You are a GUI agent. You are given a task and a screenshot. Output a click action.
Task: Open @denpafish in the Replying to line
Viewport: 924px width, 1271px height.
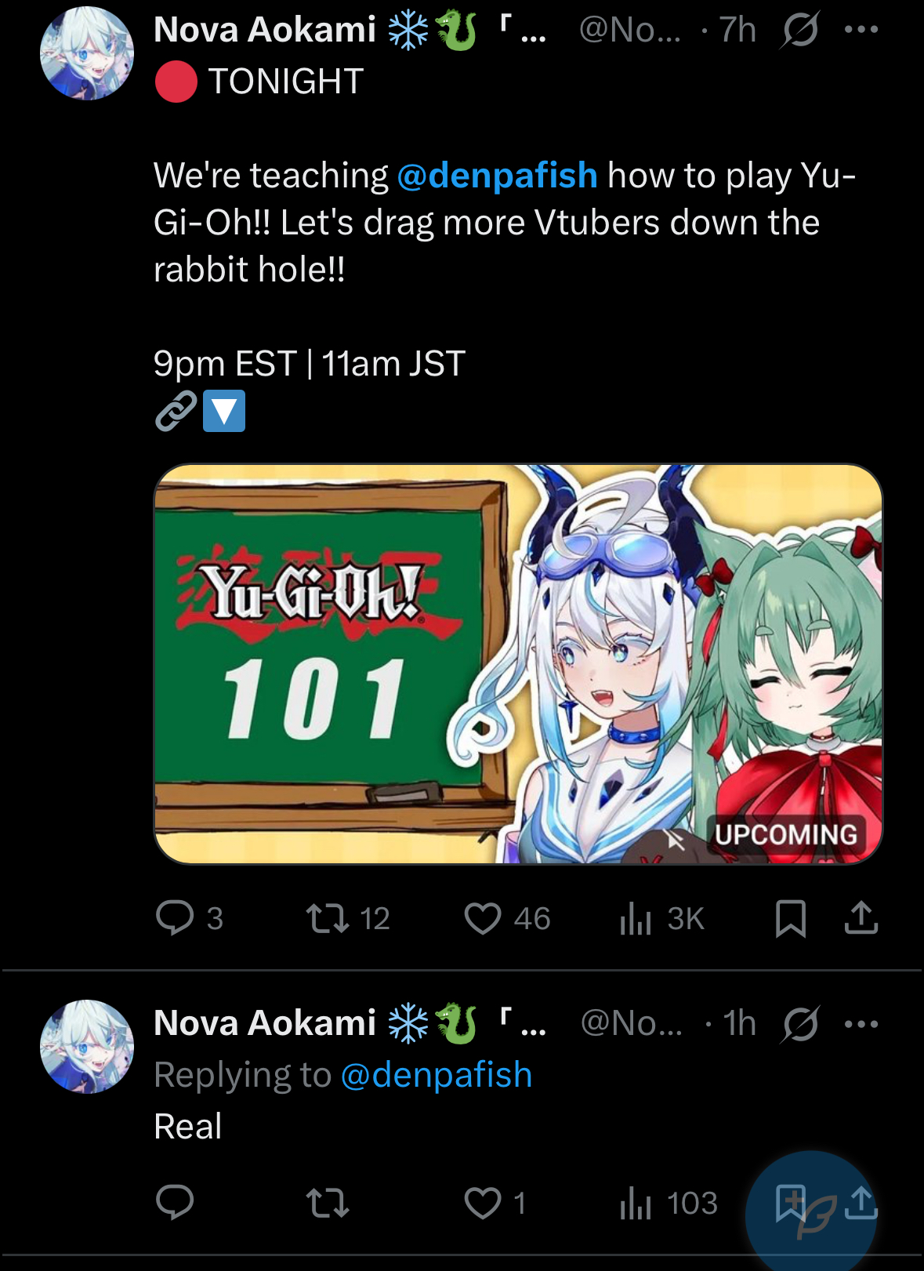tap(437, 1074)
